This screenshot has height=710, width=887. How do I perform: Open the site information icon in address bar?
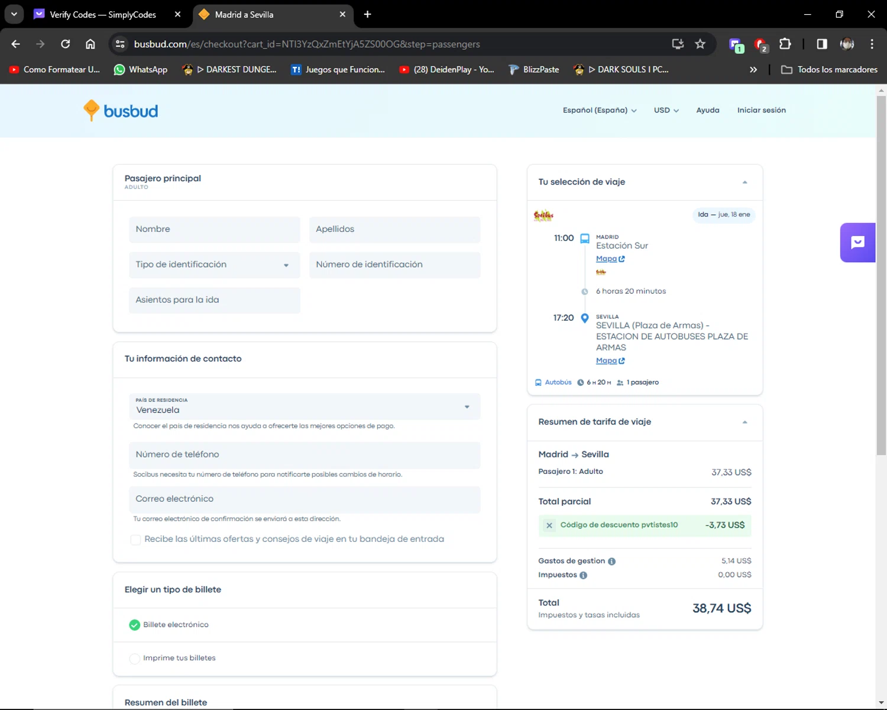click(x=120, y=44)
